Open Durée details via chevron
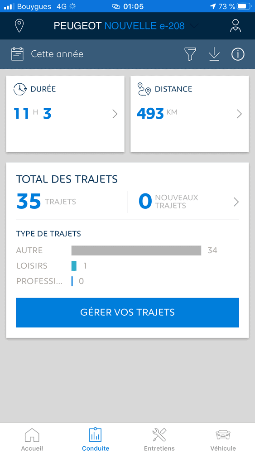 pos(115,114)
